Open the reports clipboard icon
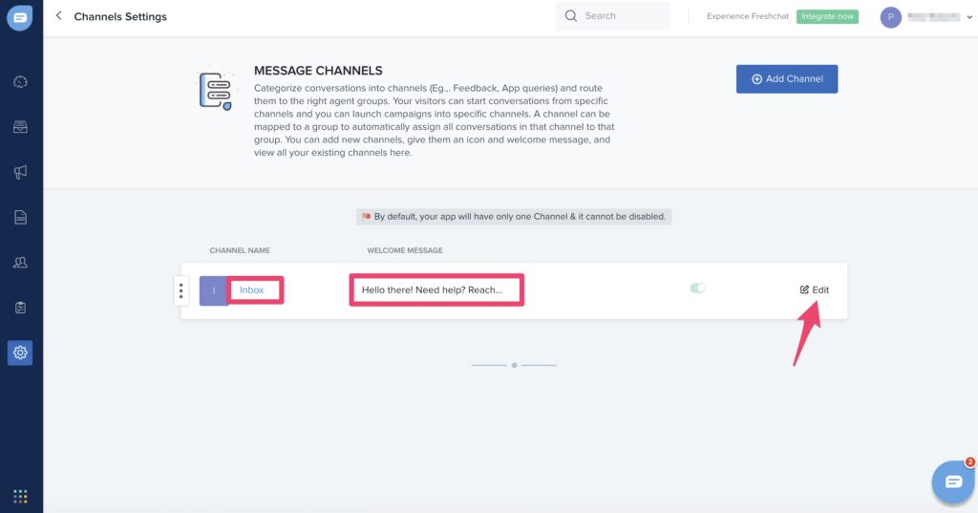The width and height of the screenshot is (978, 513). coord(21,308)
